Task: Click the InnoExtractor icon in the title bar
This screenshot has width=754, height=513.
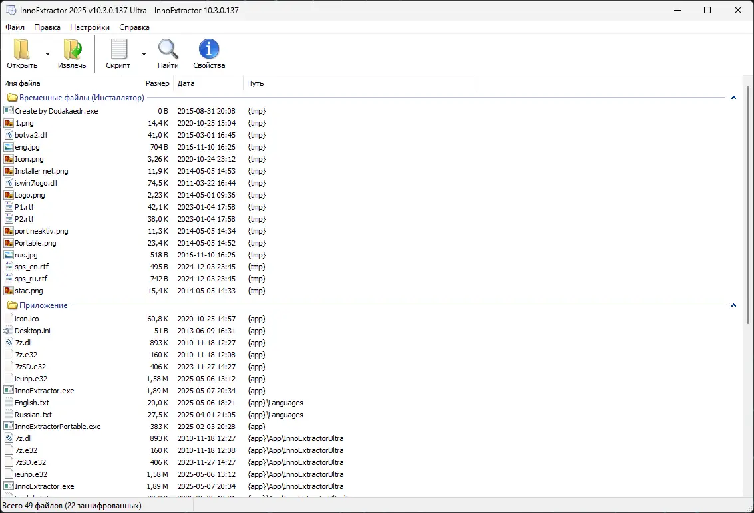Action: point(9,10)
